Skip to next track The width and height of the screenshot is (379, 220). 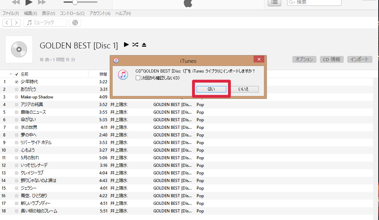pos(42,2)
